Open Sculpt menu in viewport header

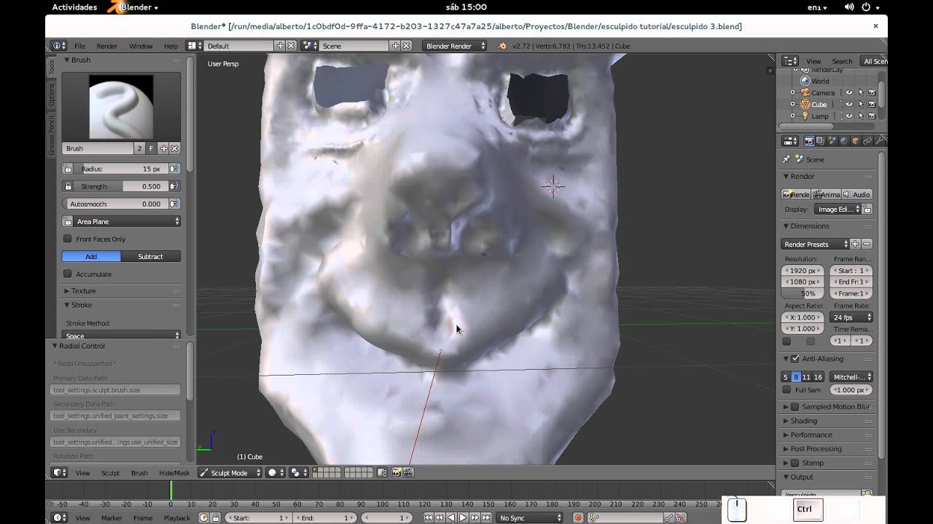click(x=110, y=473)
